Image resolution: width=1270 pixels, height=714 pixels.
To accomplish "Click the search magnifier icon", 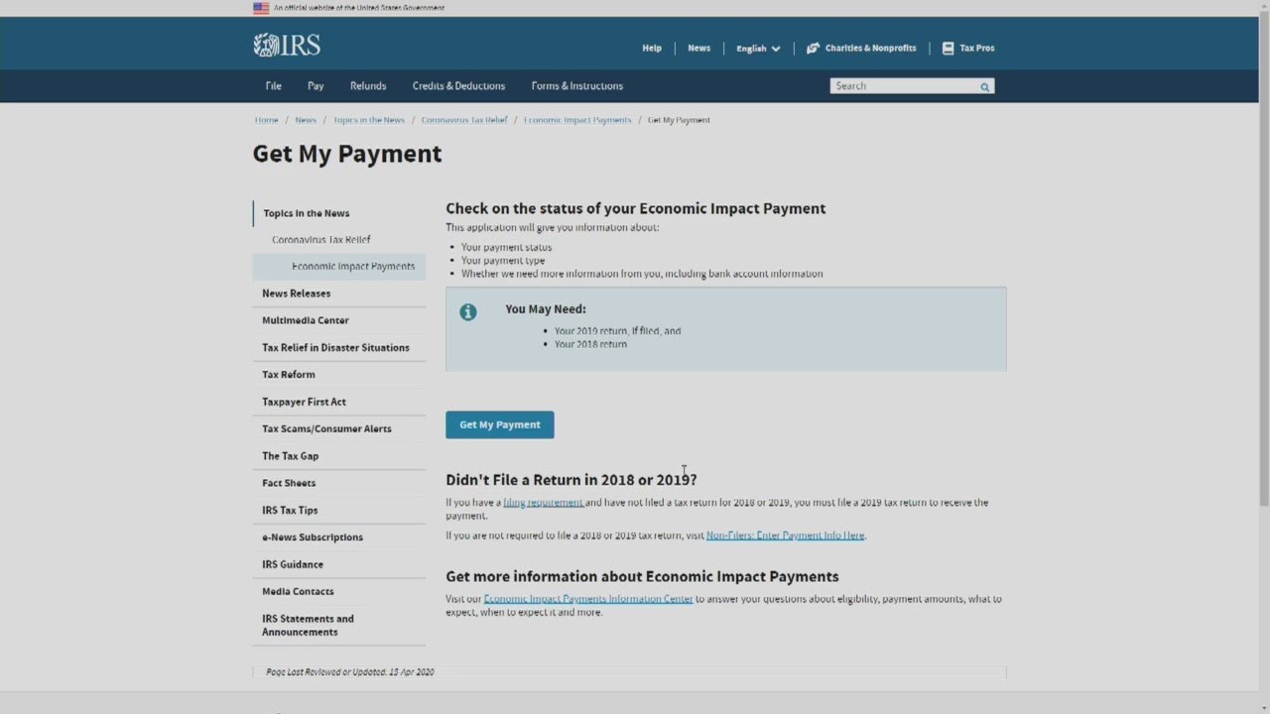I will click(984, 87).
